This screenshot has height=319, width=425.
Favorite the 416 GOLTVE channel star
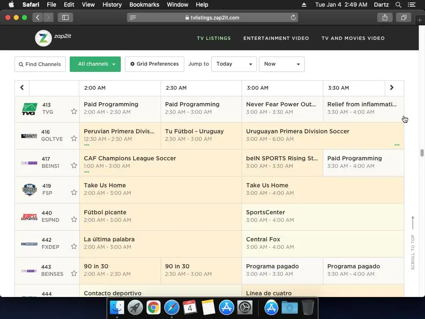[74, 138]
